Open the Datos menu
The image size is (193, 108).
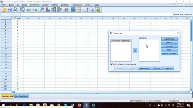(x=24, y=5)
